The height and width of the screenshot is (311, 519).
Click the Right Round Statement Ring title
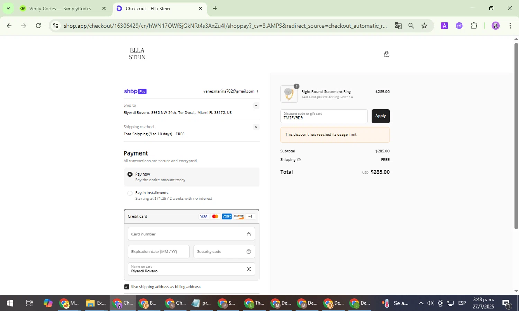pyautogui.click(x=326, y=92)
